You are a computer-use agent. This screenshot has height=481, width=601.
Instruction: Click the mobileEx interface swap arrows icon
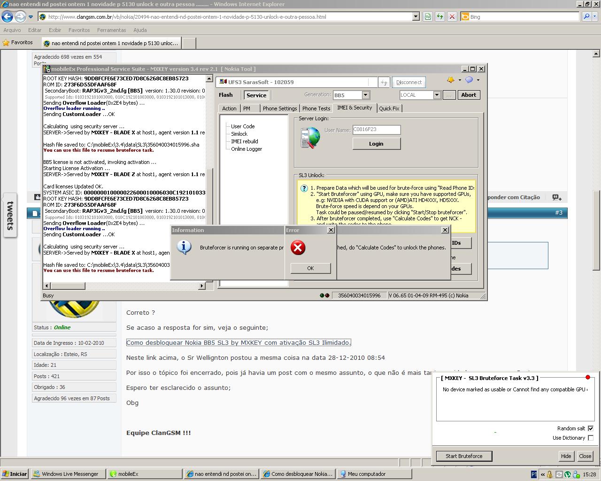[384, 82]
